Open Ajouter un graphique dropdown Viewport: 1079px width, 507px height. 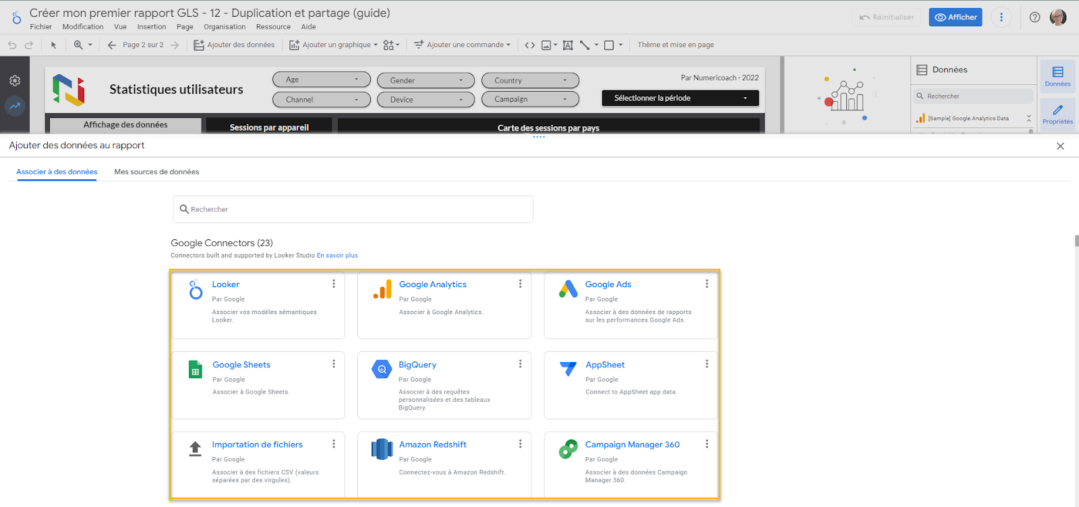[x=334, y=45]
